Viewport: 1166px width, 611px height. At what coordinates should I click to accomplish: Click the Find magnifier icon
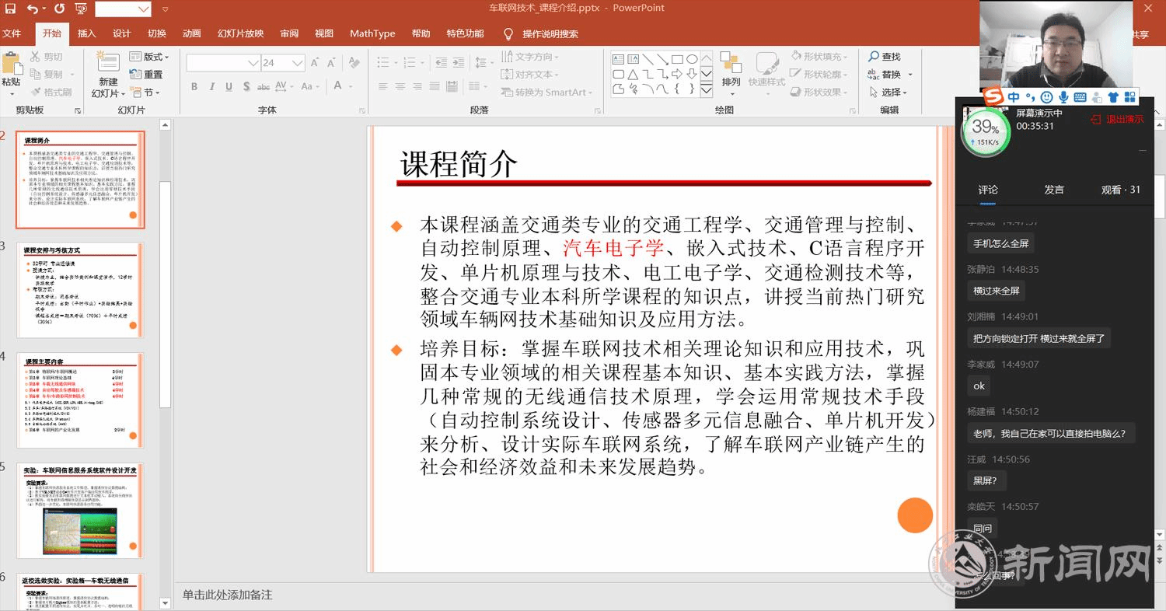click(873, 57)
